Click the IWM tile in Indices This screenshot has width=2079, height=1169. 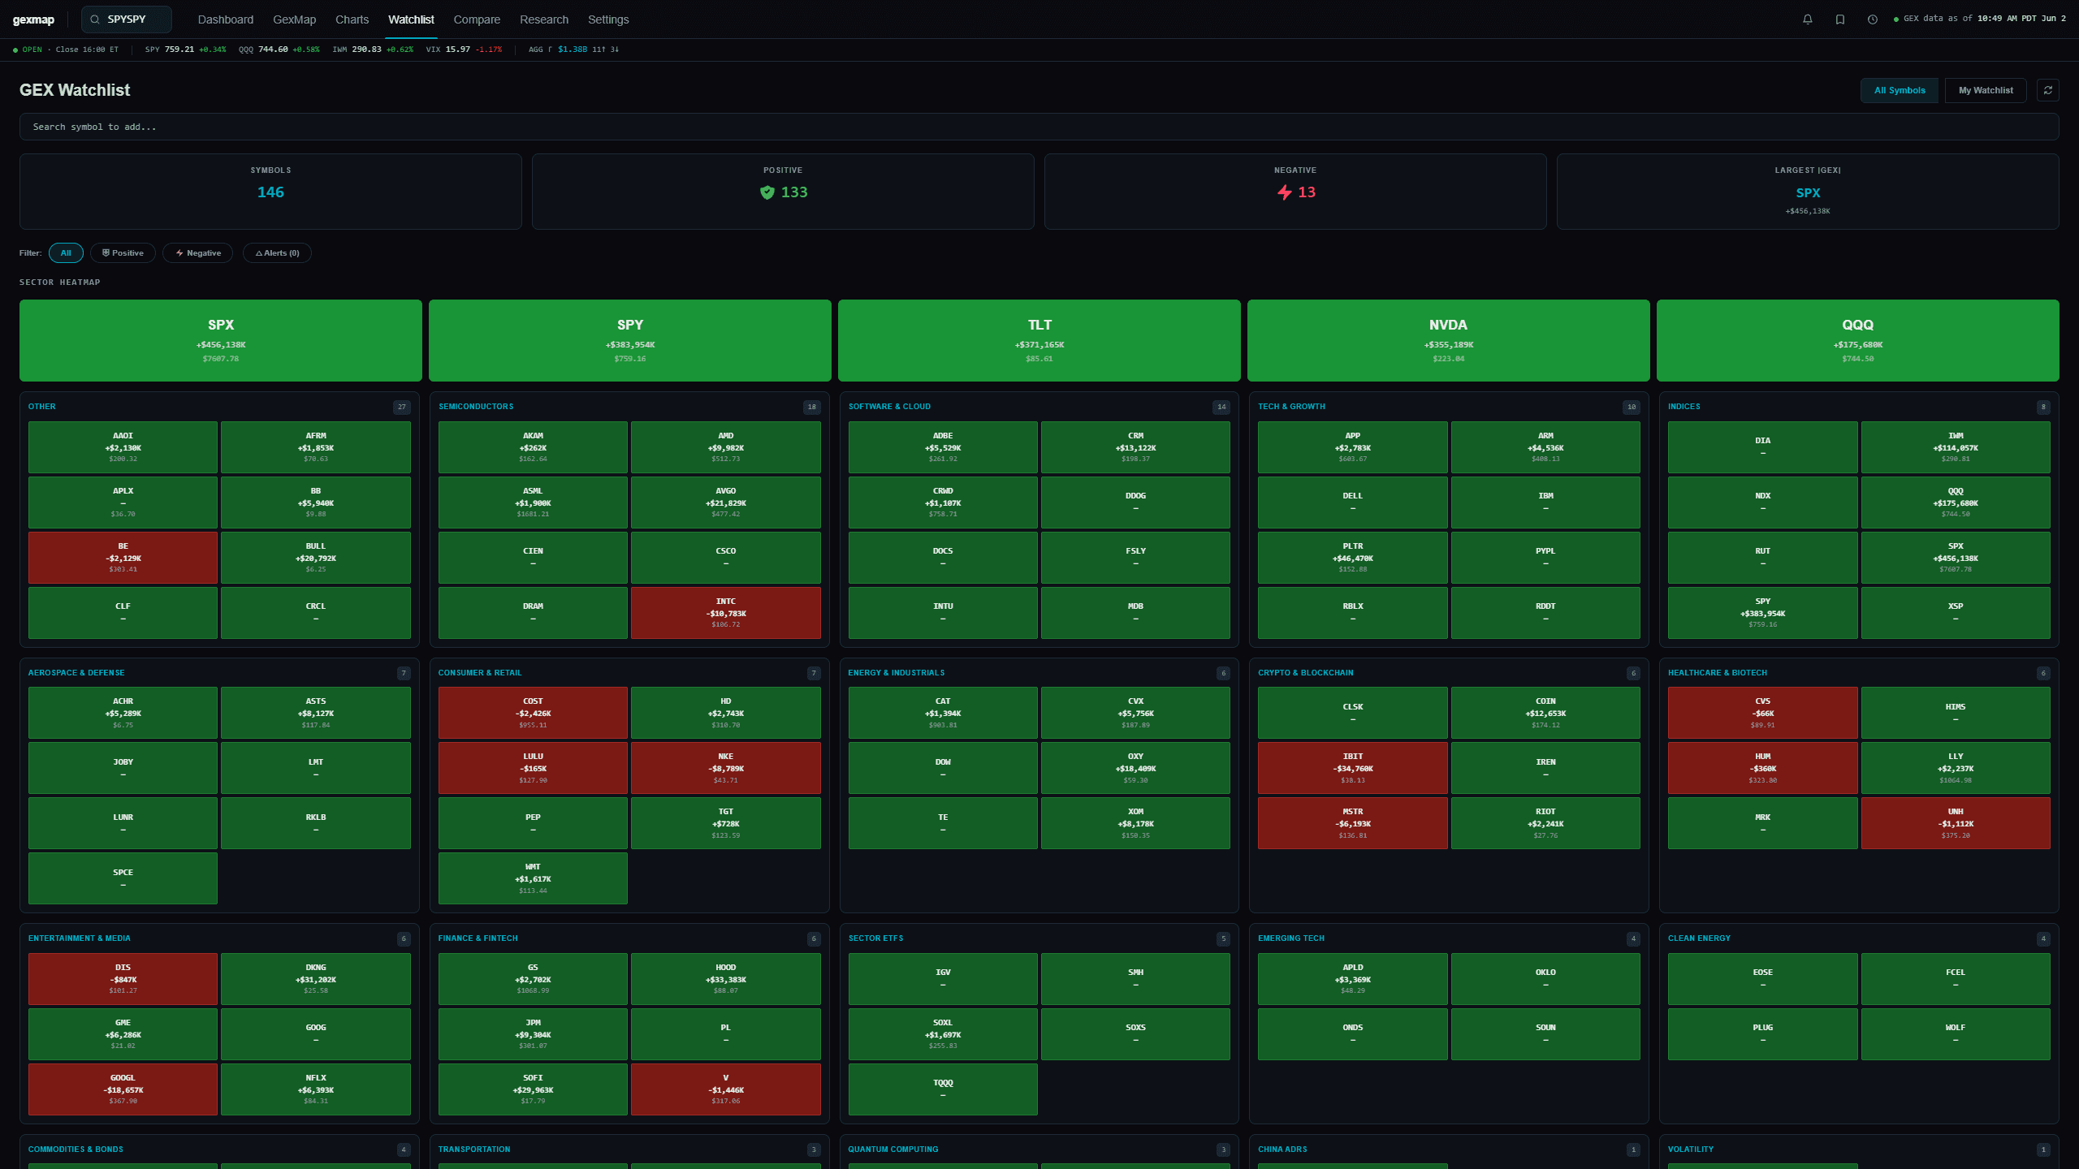tap(1956, 447)
